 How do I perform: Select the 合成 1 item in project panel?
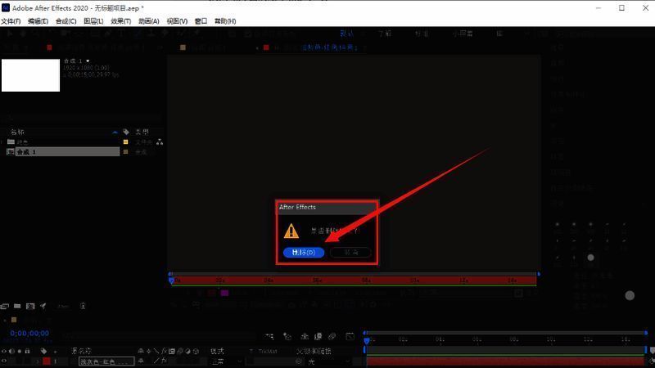(64, 152)
